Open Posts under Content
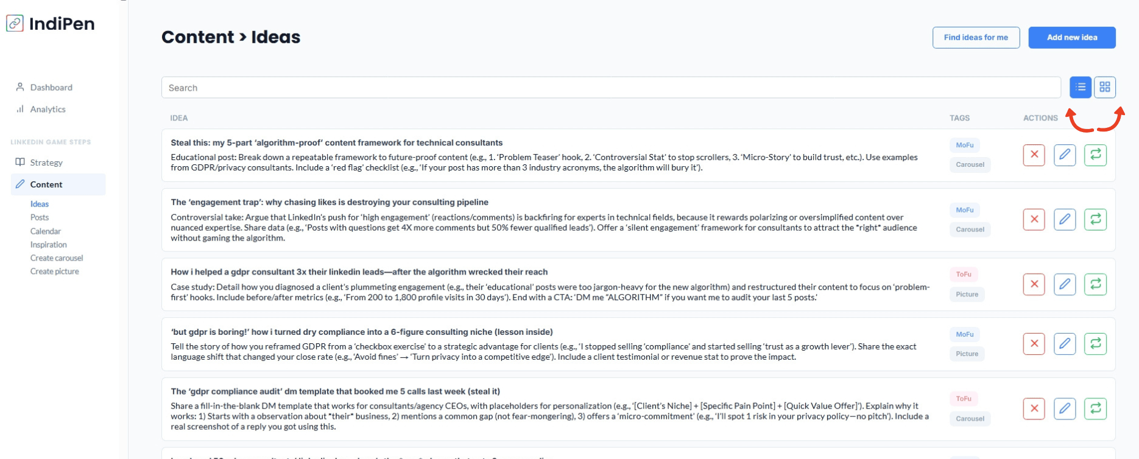 pos(40,217)
